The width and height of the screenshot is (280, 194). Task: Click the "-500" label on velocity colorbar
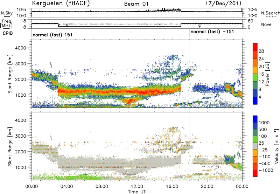point(264,164)
